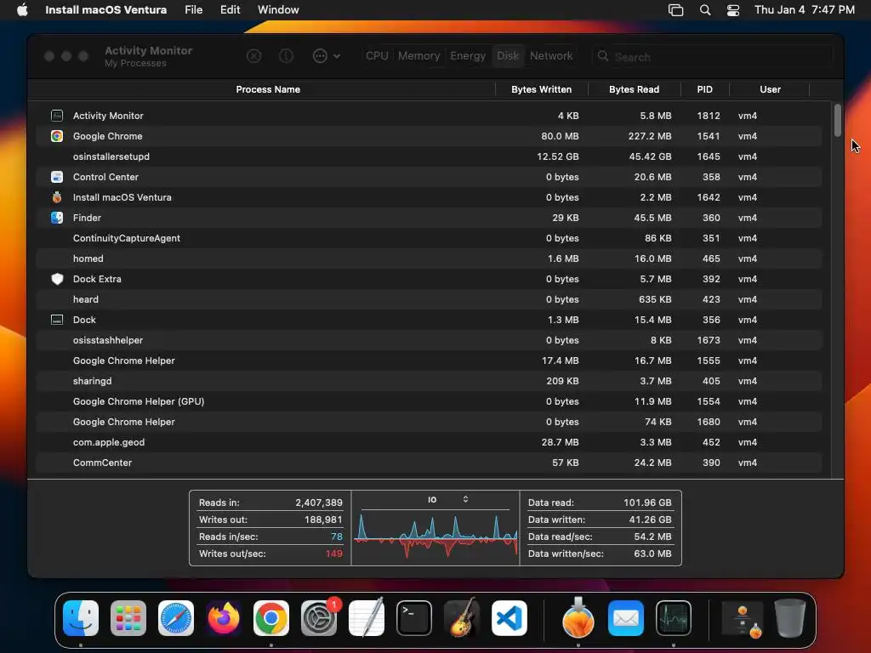871x653 pixels.
Task: Select the com.apple.geod process row
Action: (x=429, y=442)
